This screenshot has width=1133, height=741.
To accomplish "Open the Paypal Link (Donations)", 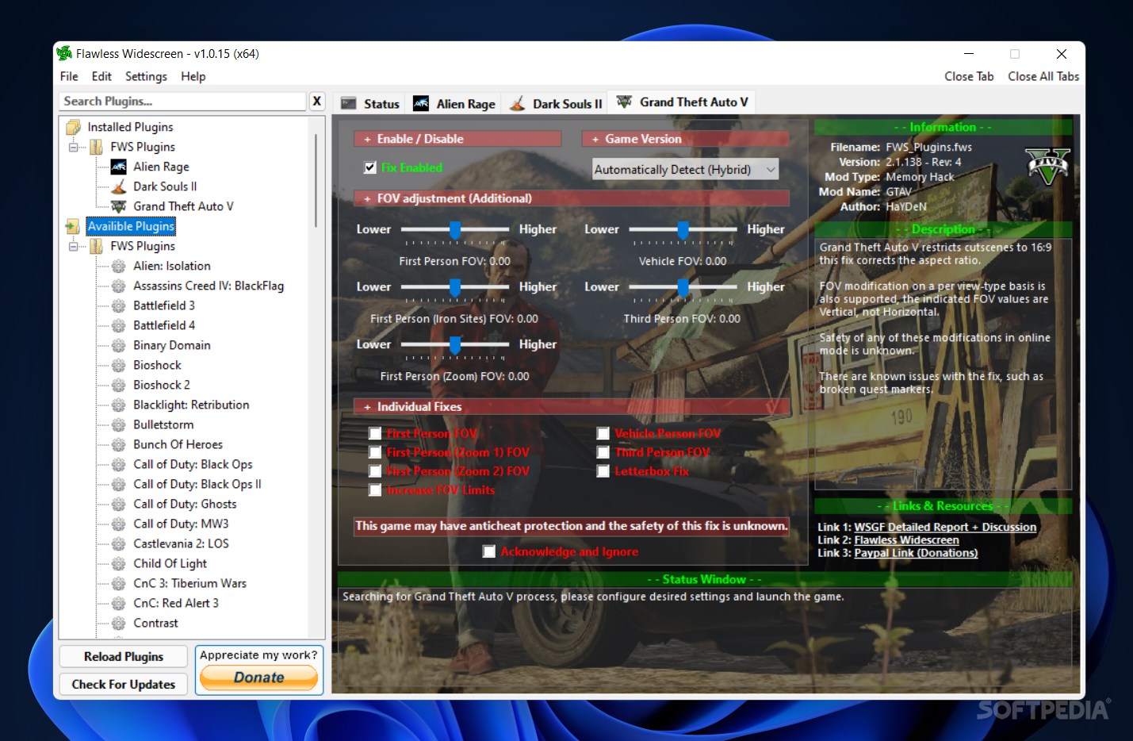I will pyautogui.click(x=916, y=553).
